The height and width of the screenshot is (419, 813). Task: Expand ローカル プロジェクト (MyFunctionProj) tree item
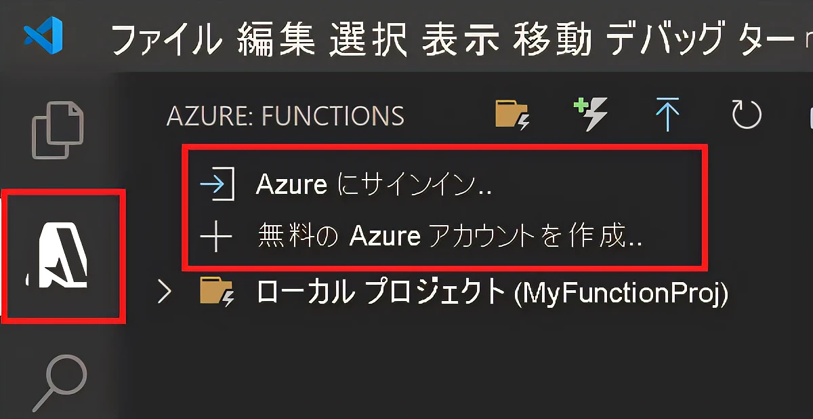[x=166, y=292]
